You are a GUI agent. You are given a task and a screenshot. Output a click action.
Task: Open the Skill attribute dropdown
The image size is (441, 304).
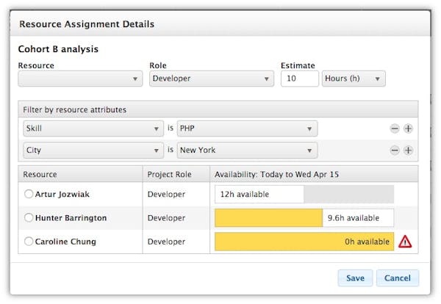[93, 129]
